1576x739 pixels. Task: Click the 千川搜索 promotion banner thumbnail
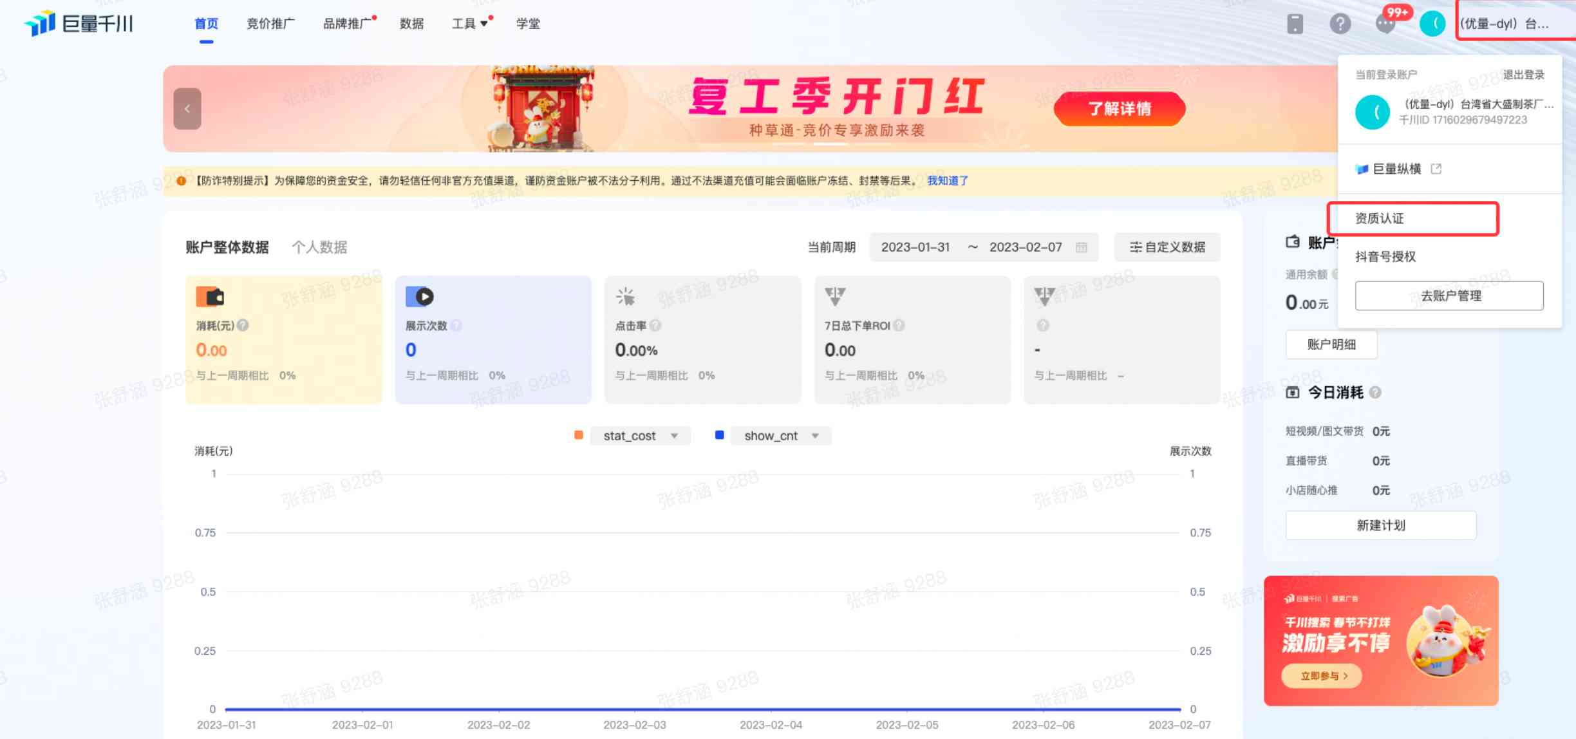pyautogui.click(x=1381, y=641)
